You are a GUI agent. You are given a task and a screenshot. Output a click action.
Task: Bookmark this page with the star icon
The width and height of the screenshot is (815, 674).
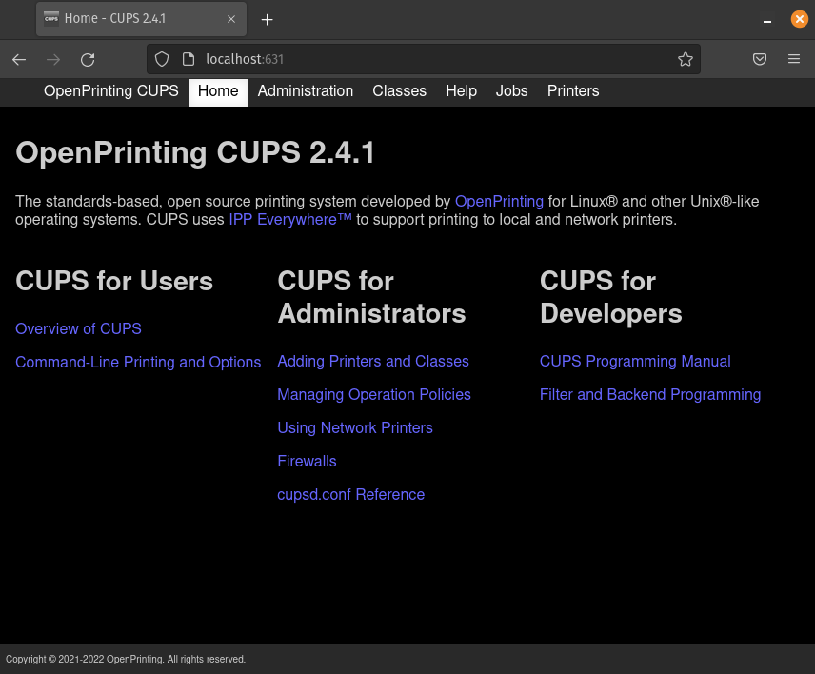pyautogui.click(x=686, y=59)
